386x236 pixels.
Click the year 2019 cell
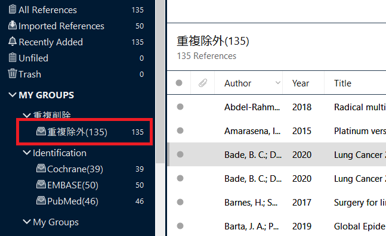click(x=302, y=226)
